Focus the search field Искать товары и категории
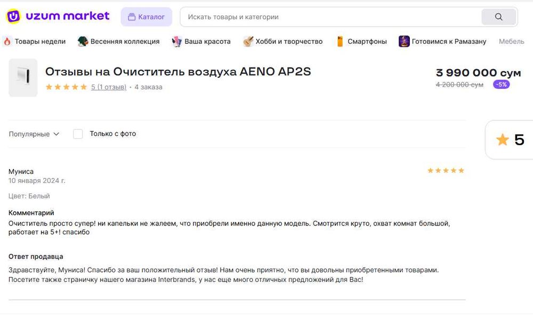Viewport: 533px width, 316px height. pyautogui.click(x=330, y=17)
